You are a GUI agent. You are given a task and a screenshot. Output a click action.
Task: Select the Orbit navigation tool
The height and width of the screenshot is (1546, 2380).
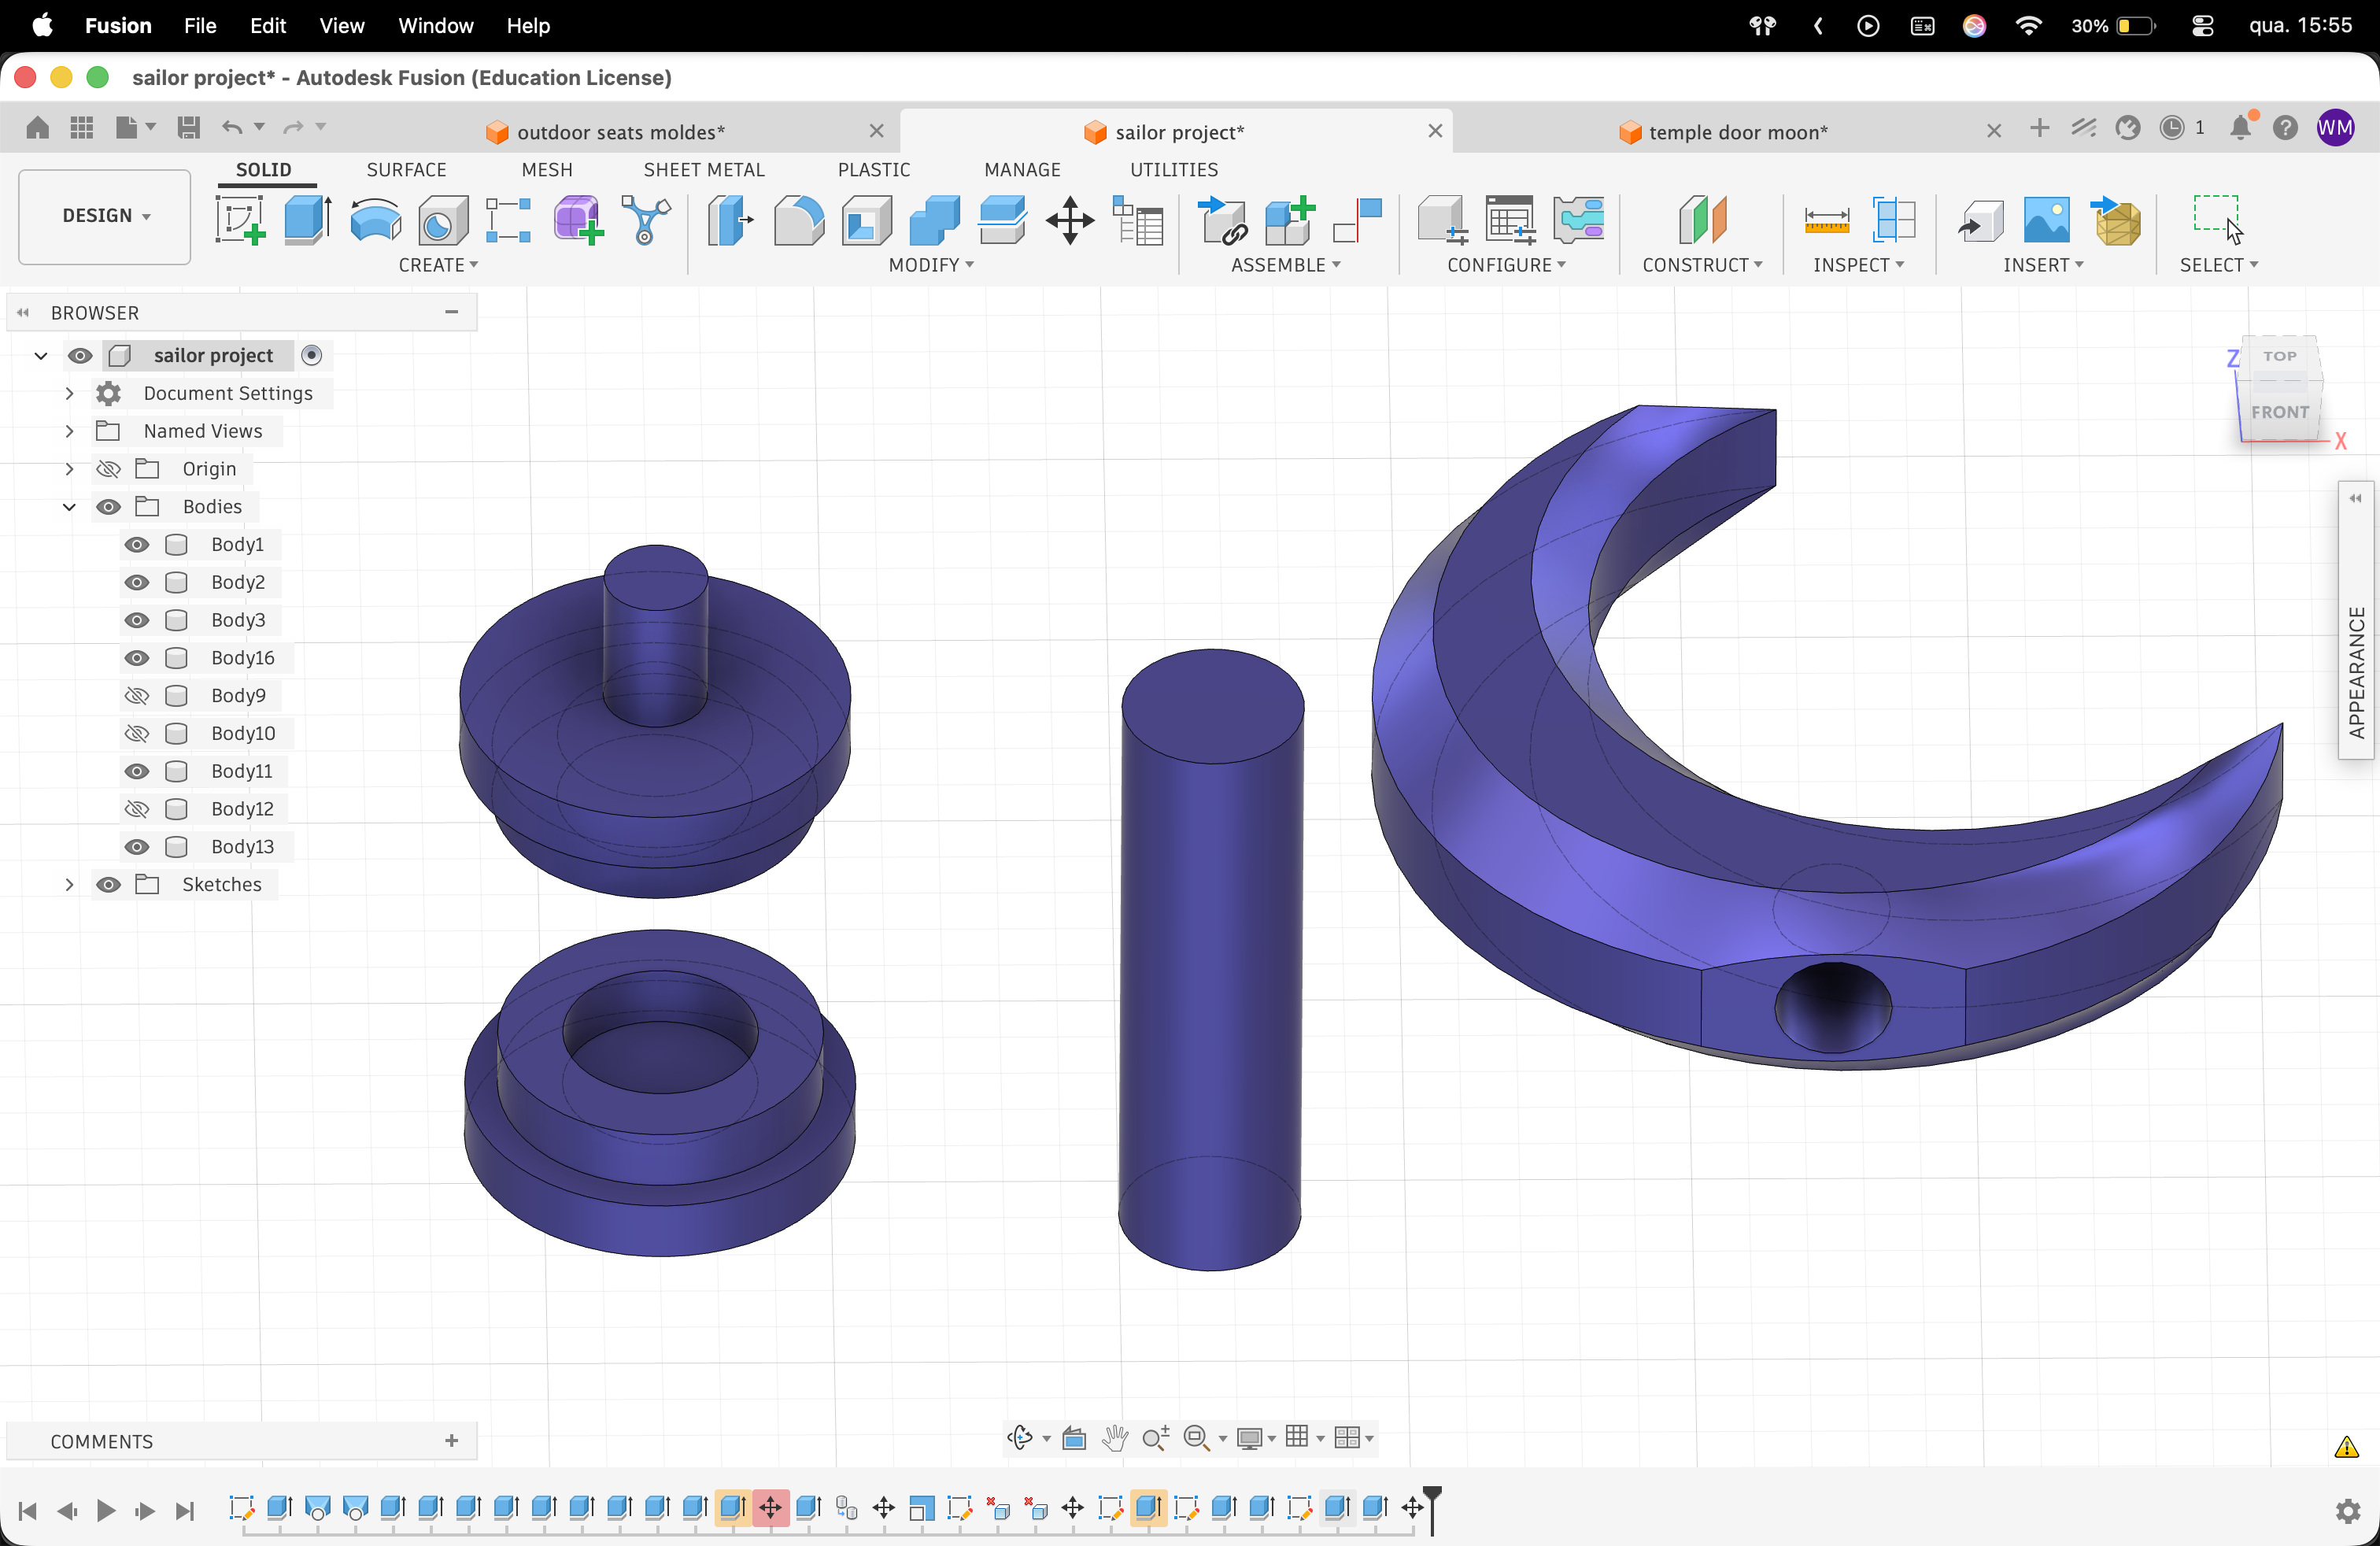point(1020,1437)
